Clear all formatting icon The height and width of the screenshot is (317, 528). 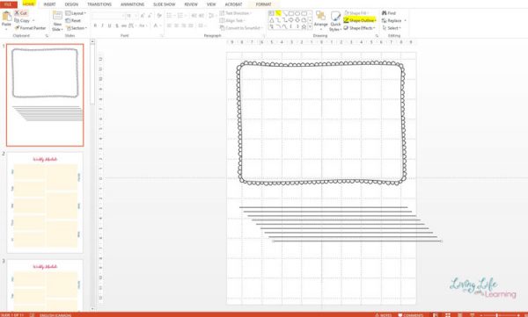(159, 16)
